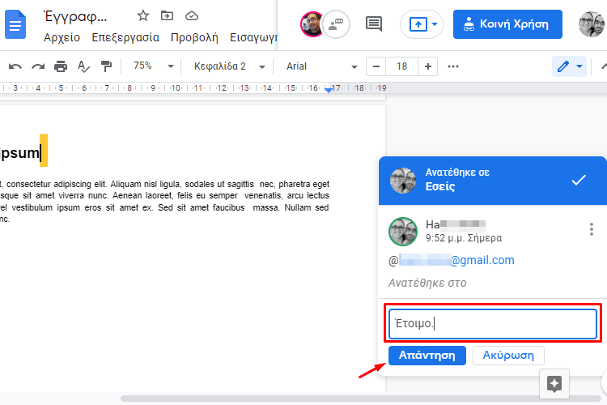Click the collaborator chat icon

pos(336,24)
